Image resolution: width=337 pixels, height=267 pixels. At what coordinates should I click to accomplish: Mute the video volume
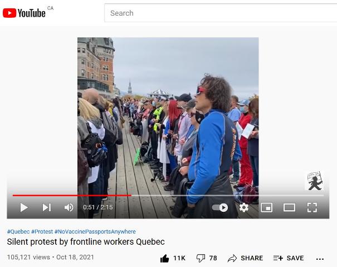tap(69, 207)
